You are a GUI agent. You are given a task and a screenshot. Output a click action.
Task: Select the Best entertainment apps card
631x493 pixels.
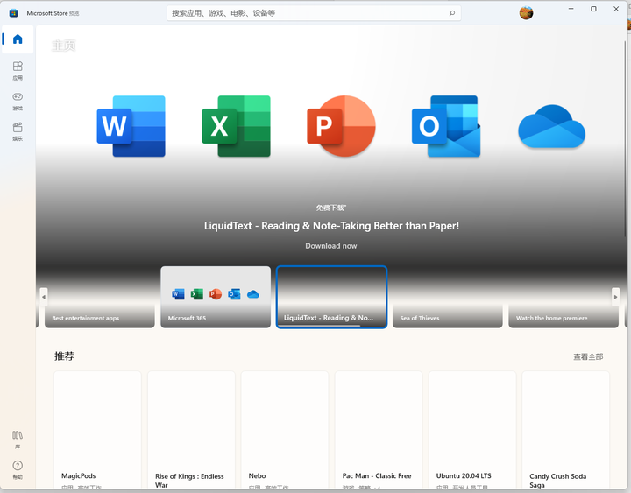tap(99, 297)
